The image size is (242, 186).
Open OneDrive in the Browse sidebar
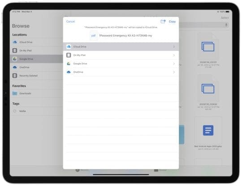click(x=36, y=67)
